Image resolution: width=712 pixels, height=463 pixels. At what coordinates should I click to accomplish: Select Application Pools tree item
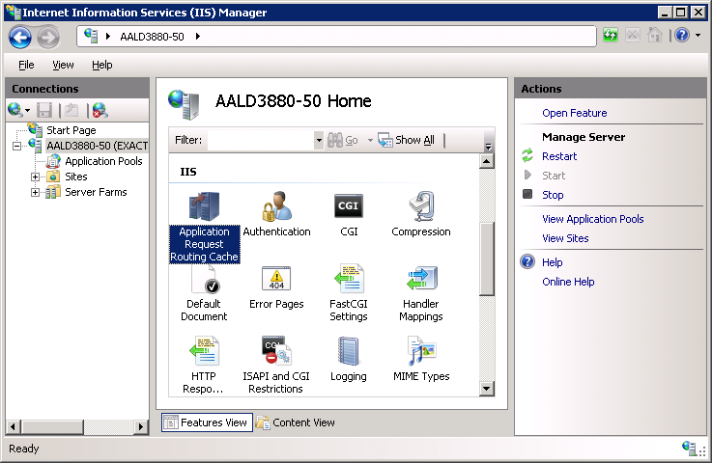(x=103, y=161)
